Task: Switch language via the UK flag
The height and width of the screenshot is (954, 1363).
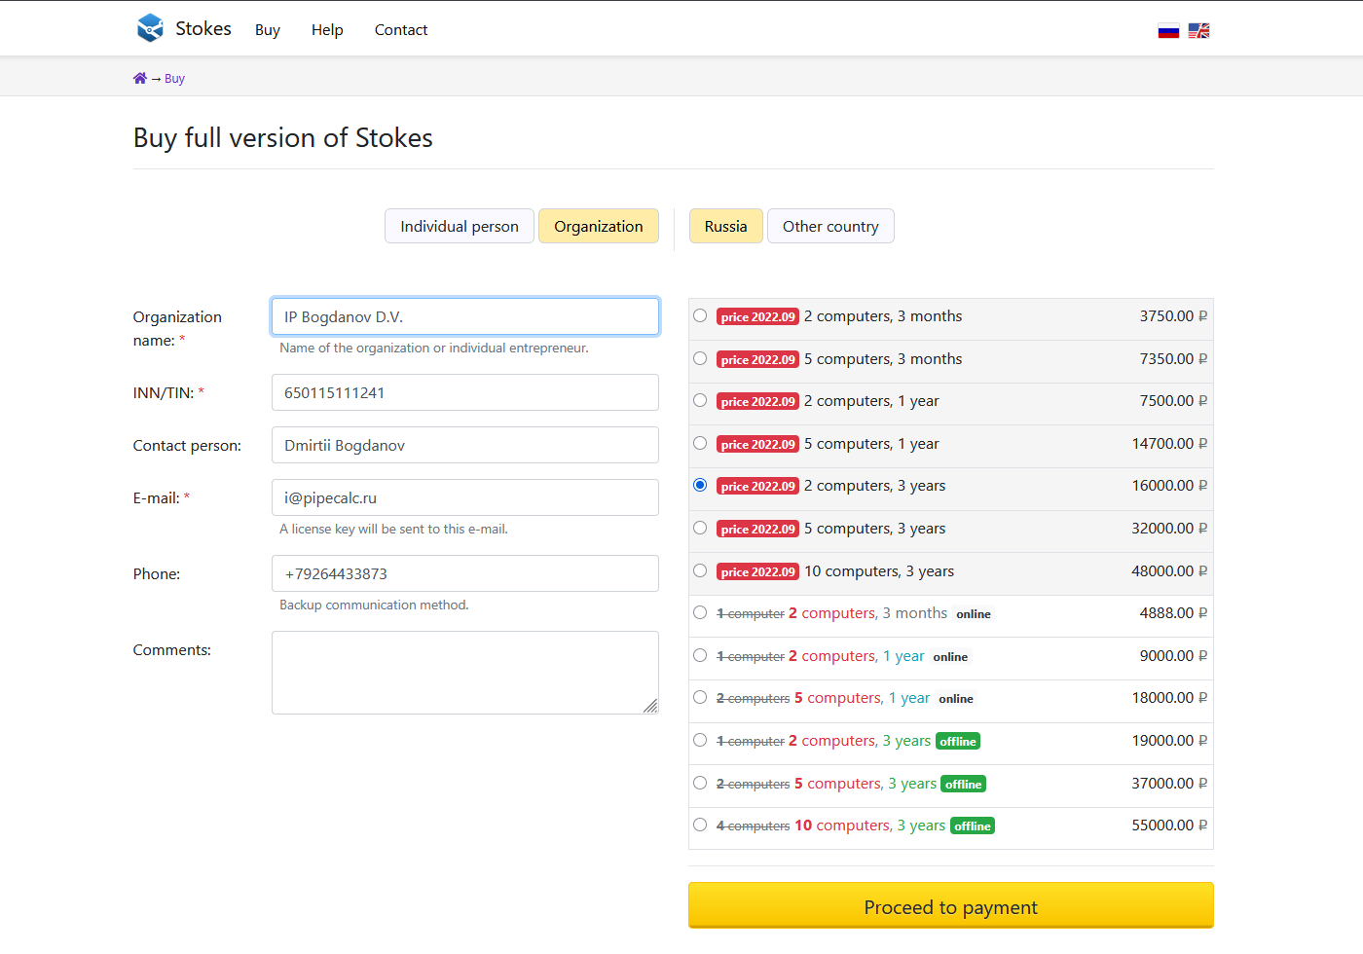Action: [1198, 31]
